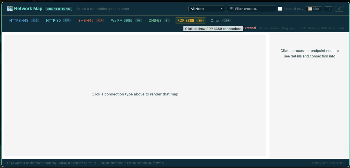
Task: Open the All Hosts dropdown
Action: [207, 9]
